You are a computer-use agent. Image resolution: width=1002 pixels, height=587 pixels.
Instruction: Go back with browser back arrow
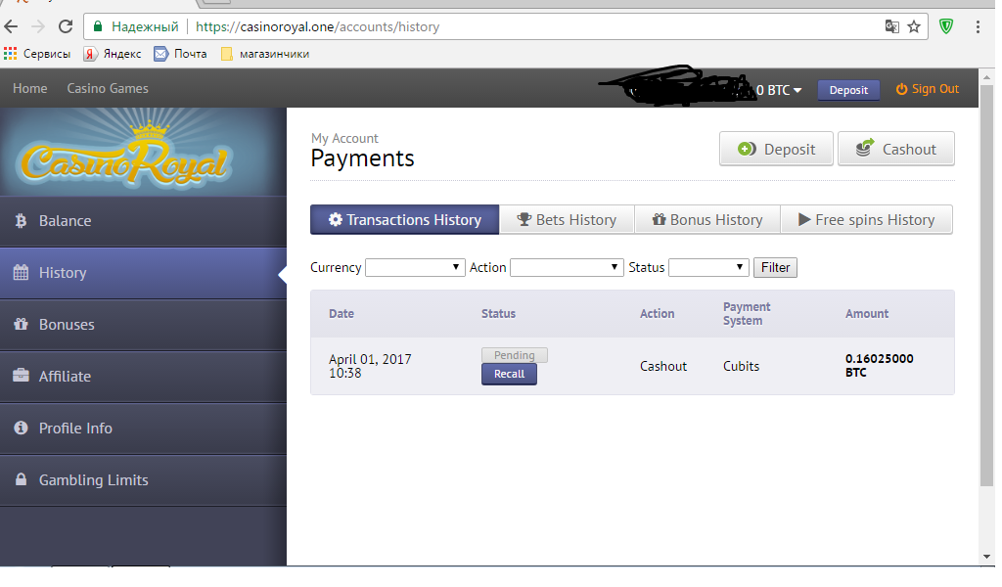(x=11, y=26)
